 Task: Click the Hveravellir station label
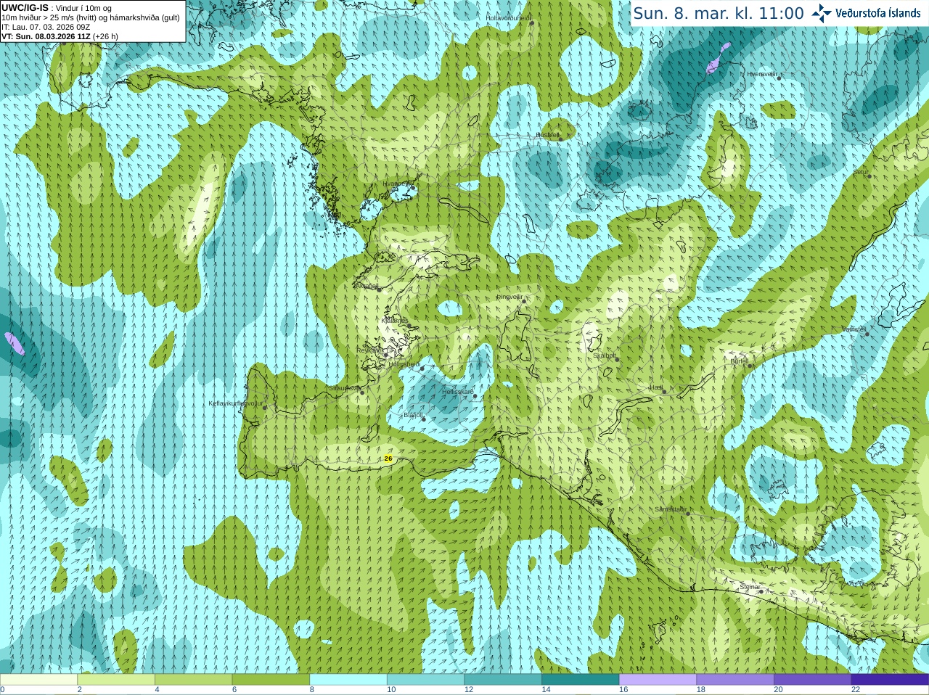[x=762, y=74]
